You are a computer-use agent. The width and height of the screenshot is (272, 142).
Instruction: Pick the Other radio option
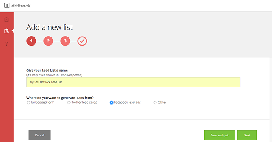(x=155, y=103)
